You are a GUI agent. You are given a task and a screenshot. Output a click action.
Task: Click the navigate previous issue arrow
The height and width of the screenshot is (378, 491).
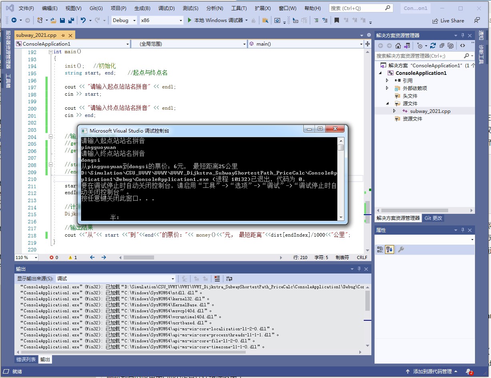point(92,257)
